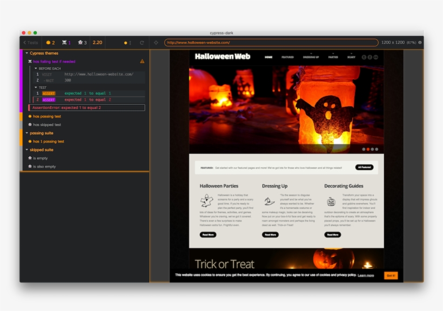Screen dimensions: 443x311
Task: Click the Halloween Parties heading
Action: (x=219, y=186)
